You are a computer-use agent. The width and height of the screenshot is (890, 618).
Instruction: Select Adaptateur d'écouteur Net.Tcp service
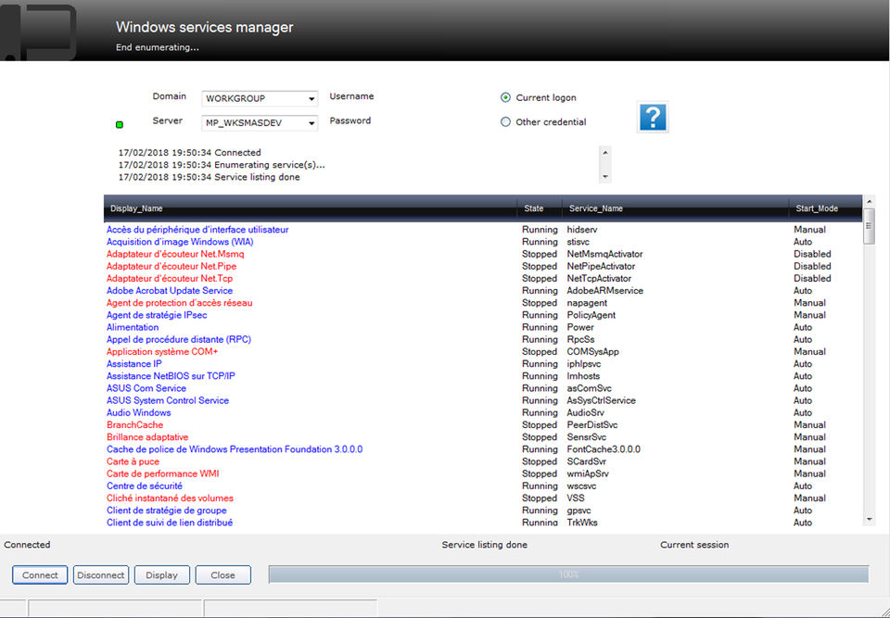pyautogui.click(x=170, y=279)
